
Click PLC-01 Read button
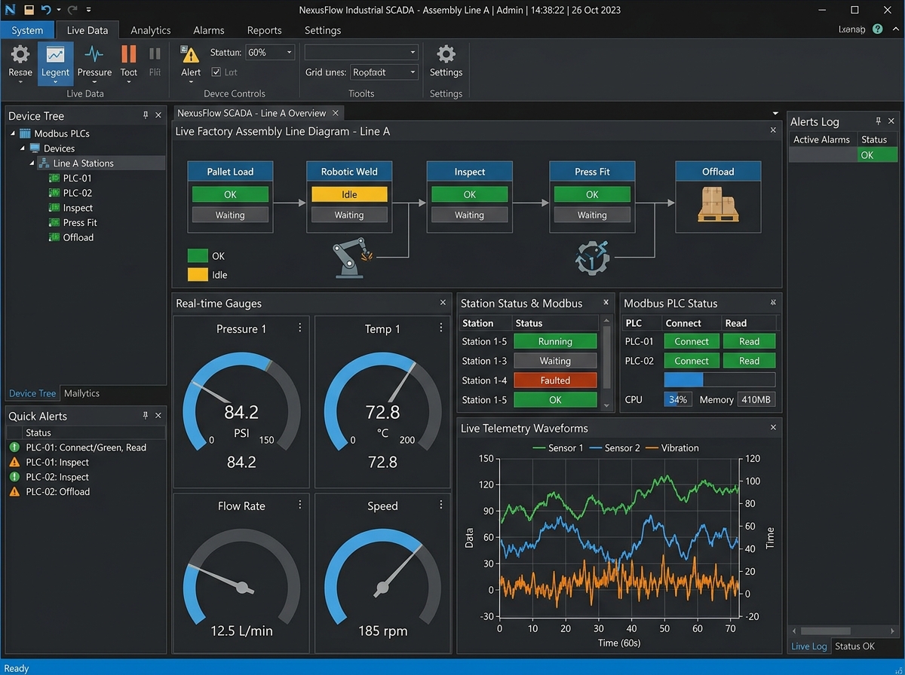[x=749, y=341]
